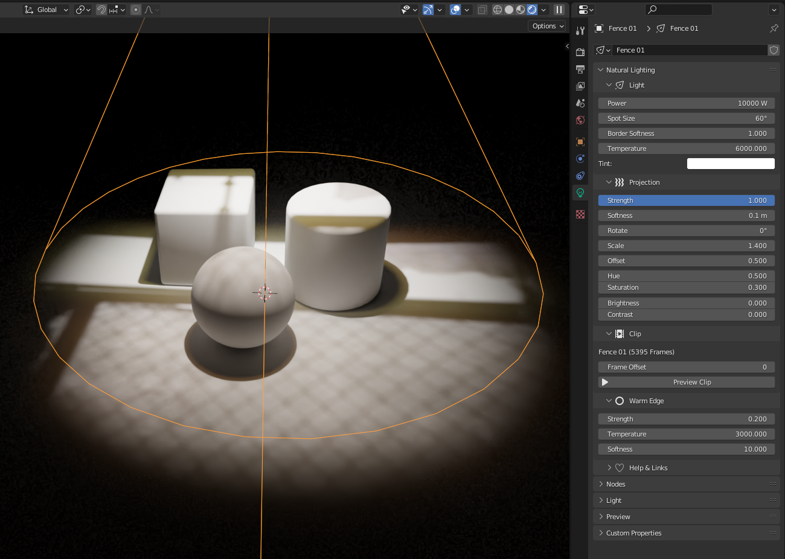The image size is (785, 559).
Task: Open the viewport Options menu
Action: pos(548,26)
